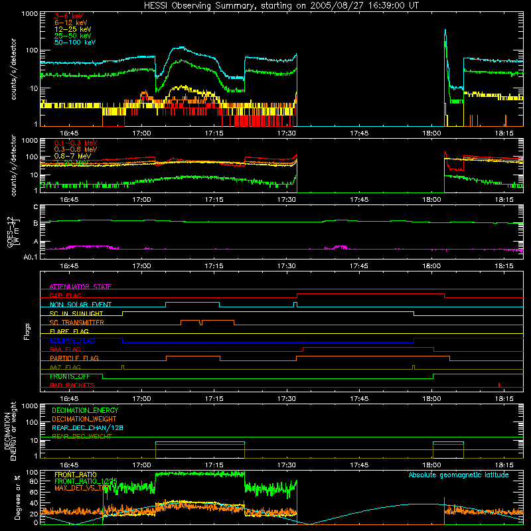Click the BAD_PACKETS flag label
This screenshot has height=531, width=531.
(x=72, y=385)
